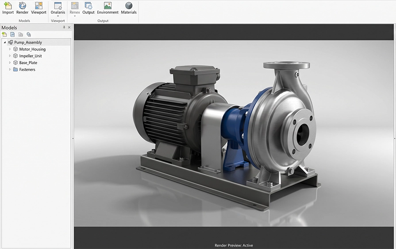Screen dimensions: 396x249
Task: Click the Motor_Housing part cube icon
Action: pos(15,49)
